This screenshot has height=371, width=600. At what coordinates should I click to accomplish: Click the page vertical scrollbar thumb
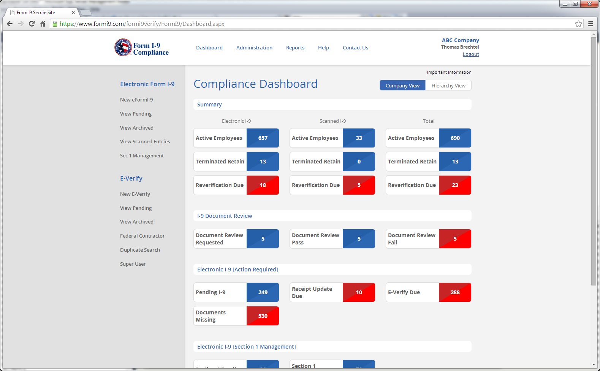click(x=594, y=161)
